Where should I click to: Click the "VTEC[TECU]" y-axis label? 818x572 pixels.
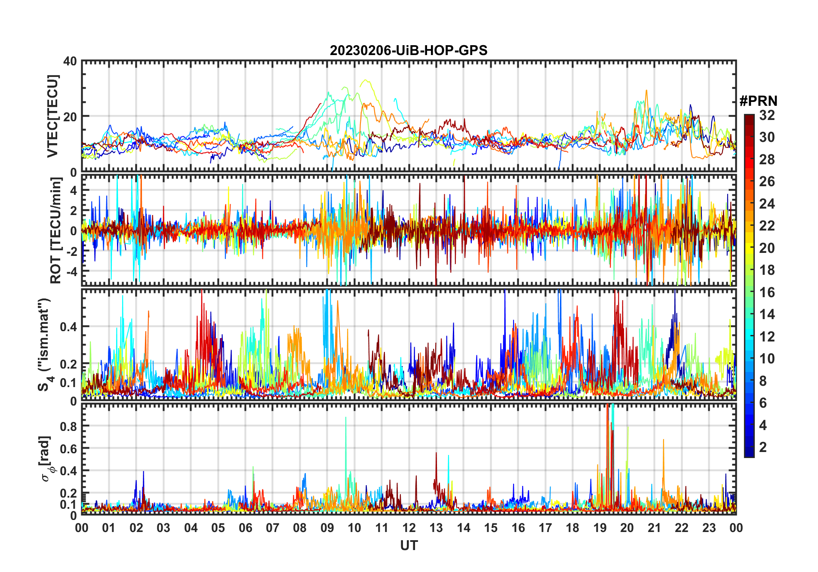click(x=52, y=116)
